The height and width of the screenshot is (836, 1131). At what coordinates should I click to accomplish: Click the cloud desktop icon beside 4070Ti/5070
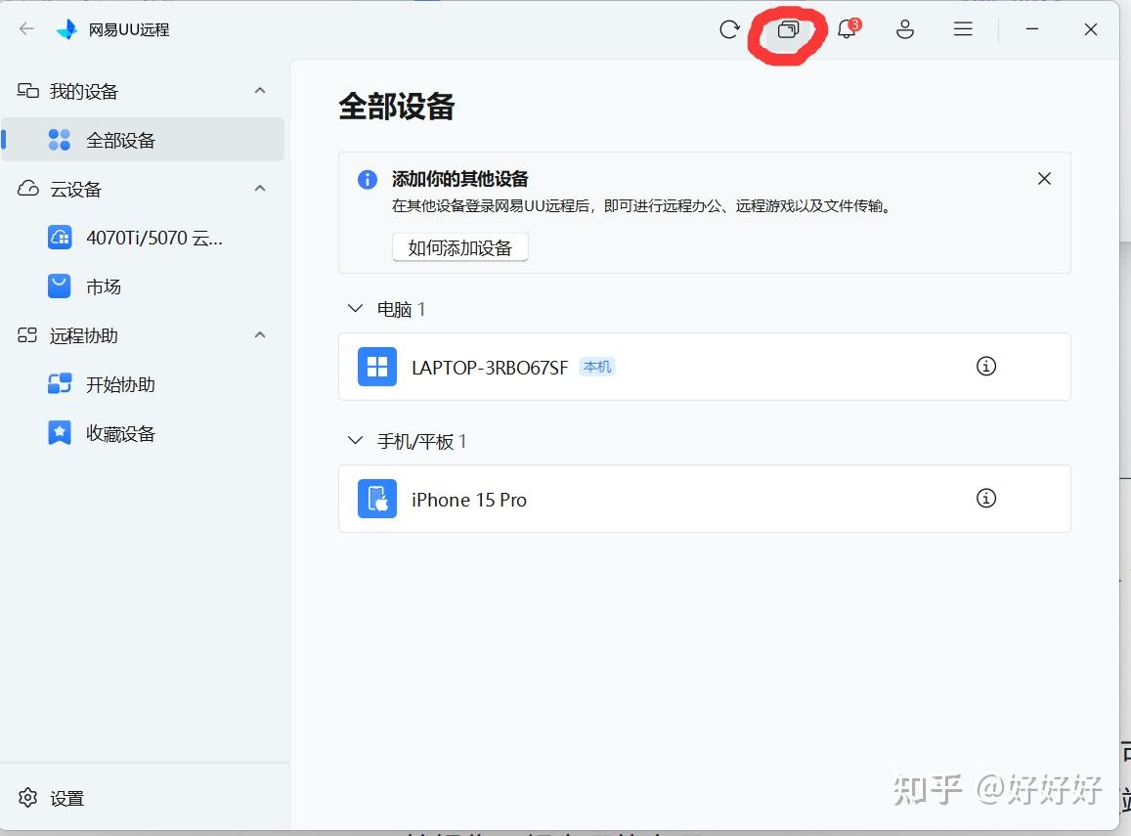pyautogui.click(x=60, y=238)
